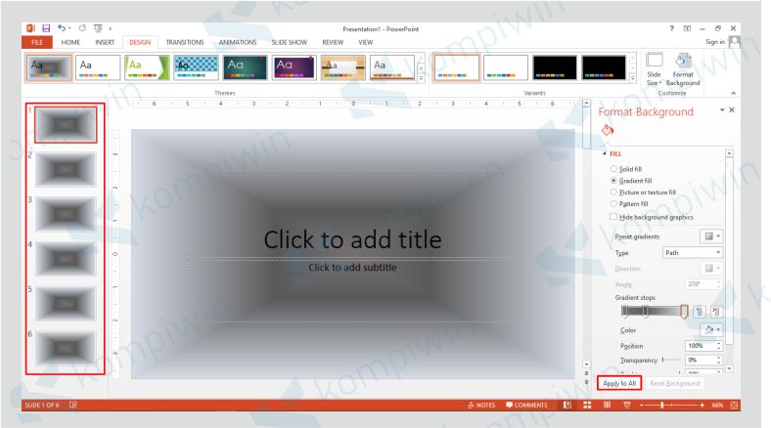
Task: Select the rightmost gradient stop marker
Action: [x=684, y=311]
